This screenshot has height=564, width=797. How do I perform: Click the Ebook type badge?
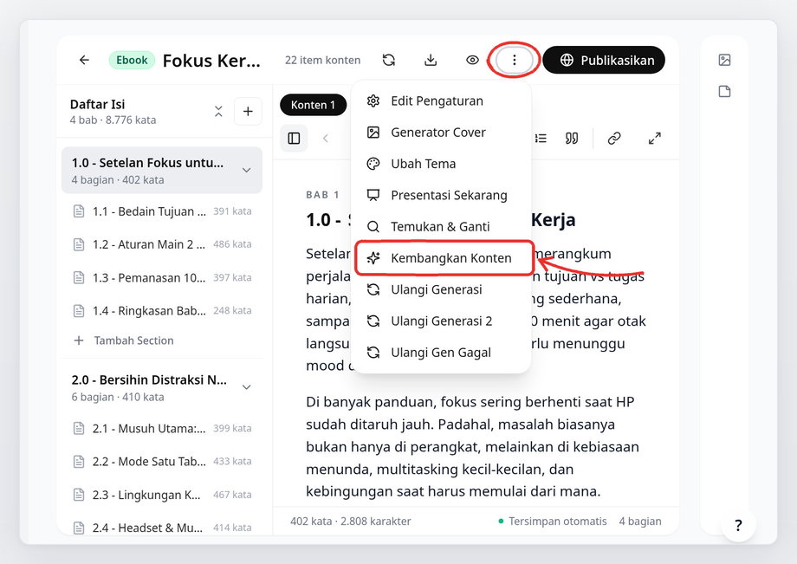132,60
